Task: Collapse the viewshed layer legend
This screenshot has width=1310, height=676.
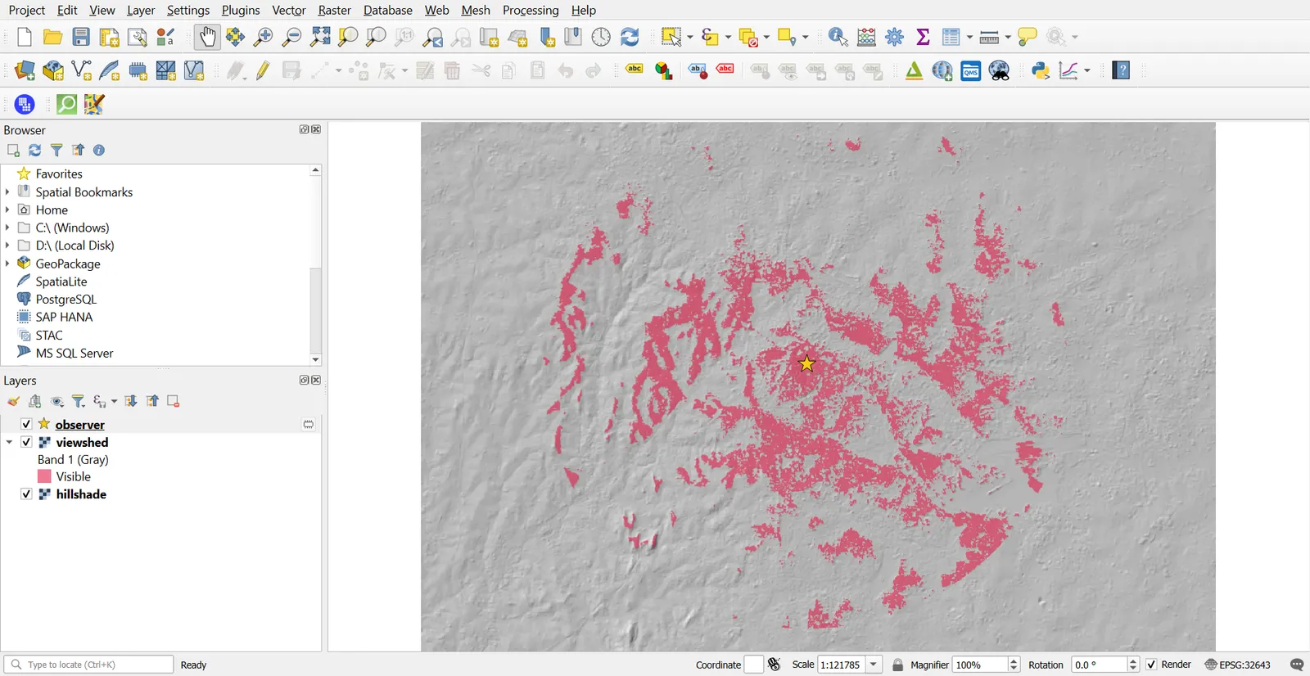Action: 9,442
